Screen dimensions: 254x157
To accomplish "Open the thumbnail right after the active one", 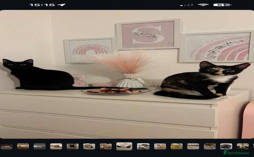I will pyautogui.click(x=143, y=146).
